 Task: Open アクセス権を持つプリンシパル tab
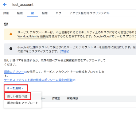(89, 13)
